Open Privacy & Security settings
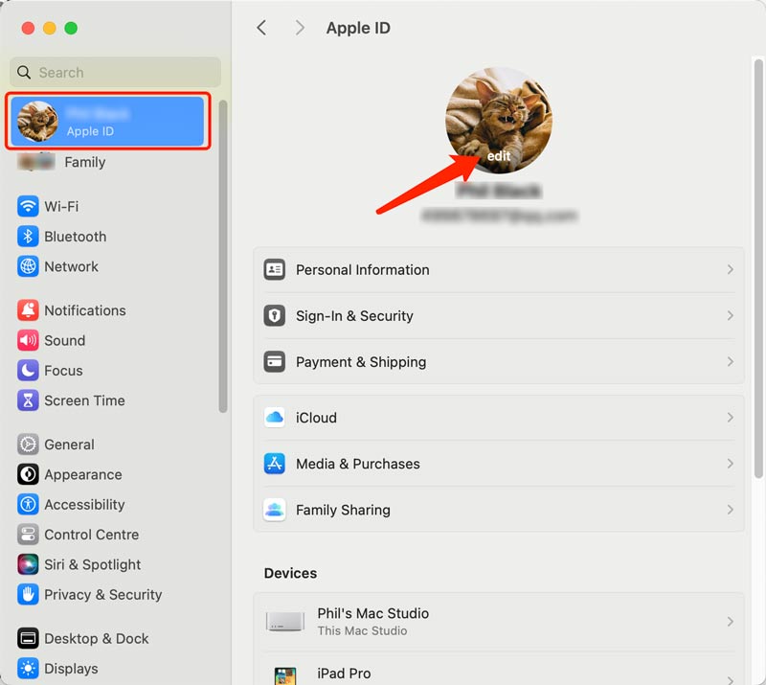Screen dimensions: 766x685 pyautogui.click(x=102, y=595)
